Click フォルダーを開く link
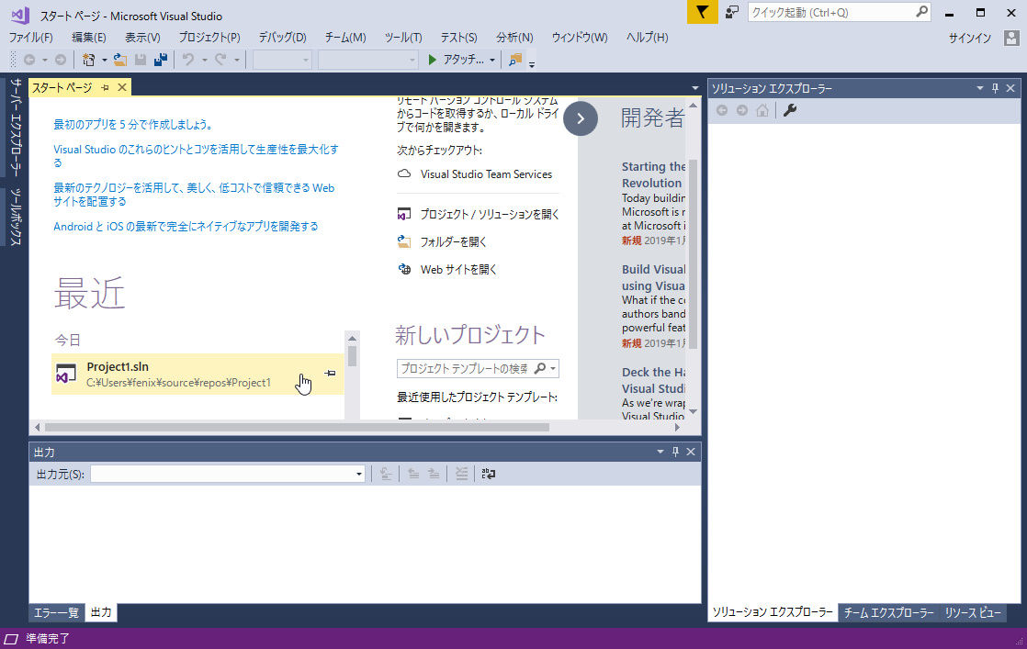Screen dimensions: 1027x649 pos(453,242)
